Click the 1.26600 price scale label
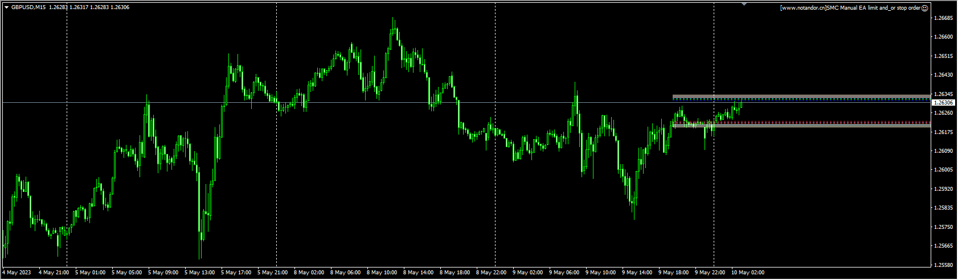The width and height of the screenshot is (958, 280). tap(945, 37)
